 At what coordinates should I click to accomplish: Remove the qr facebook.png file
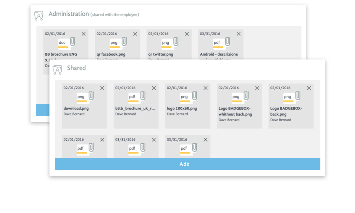point(135,34)
